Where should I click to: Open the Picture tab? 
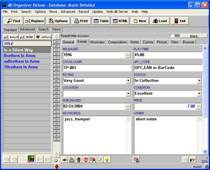click(162, 42)
